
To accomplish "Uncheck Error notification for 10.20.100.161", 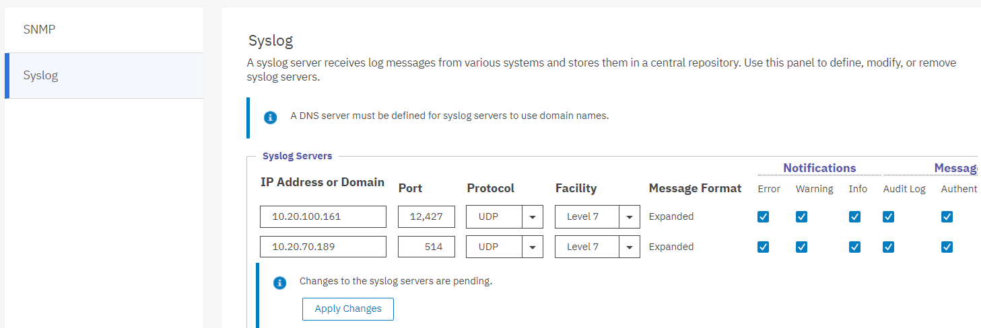I will [763, 216].
